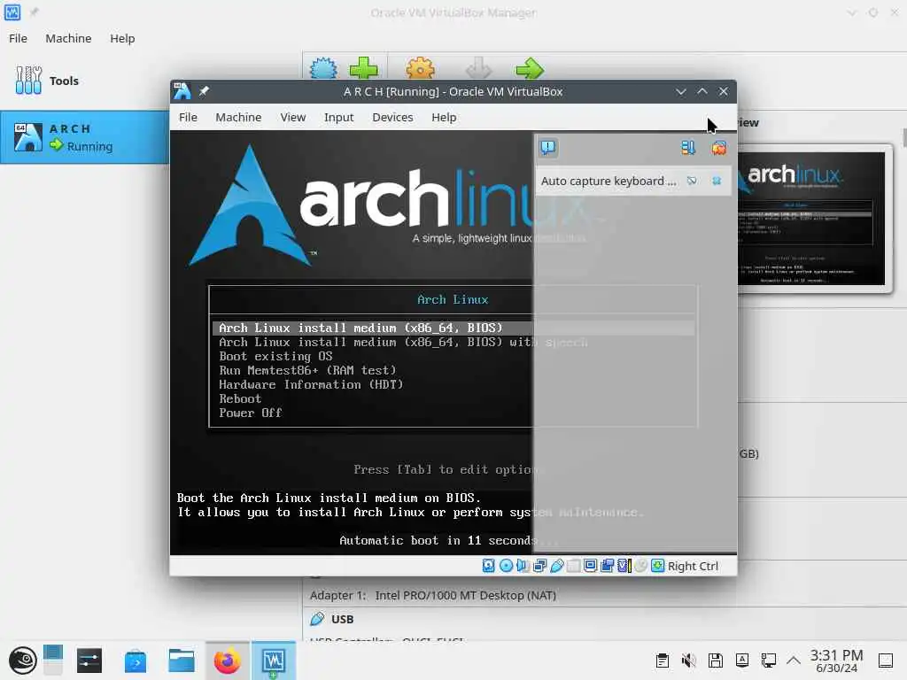Click hard disk activity icon in VM status bar
The image size is (907, 680).
pos(488,566)
